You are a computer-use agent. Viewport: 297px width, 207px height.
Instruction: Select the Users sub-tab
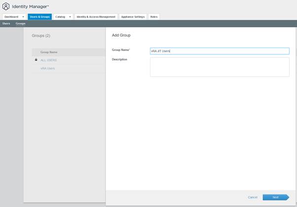click(x=6, y=24)
